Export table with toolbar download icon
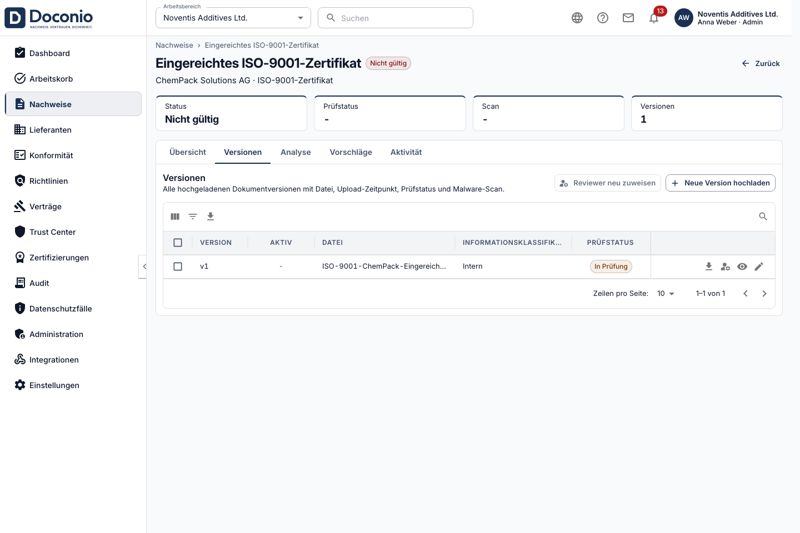 [211, 217]
